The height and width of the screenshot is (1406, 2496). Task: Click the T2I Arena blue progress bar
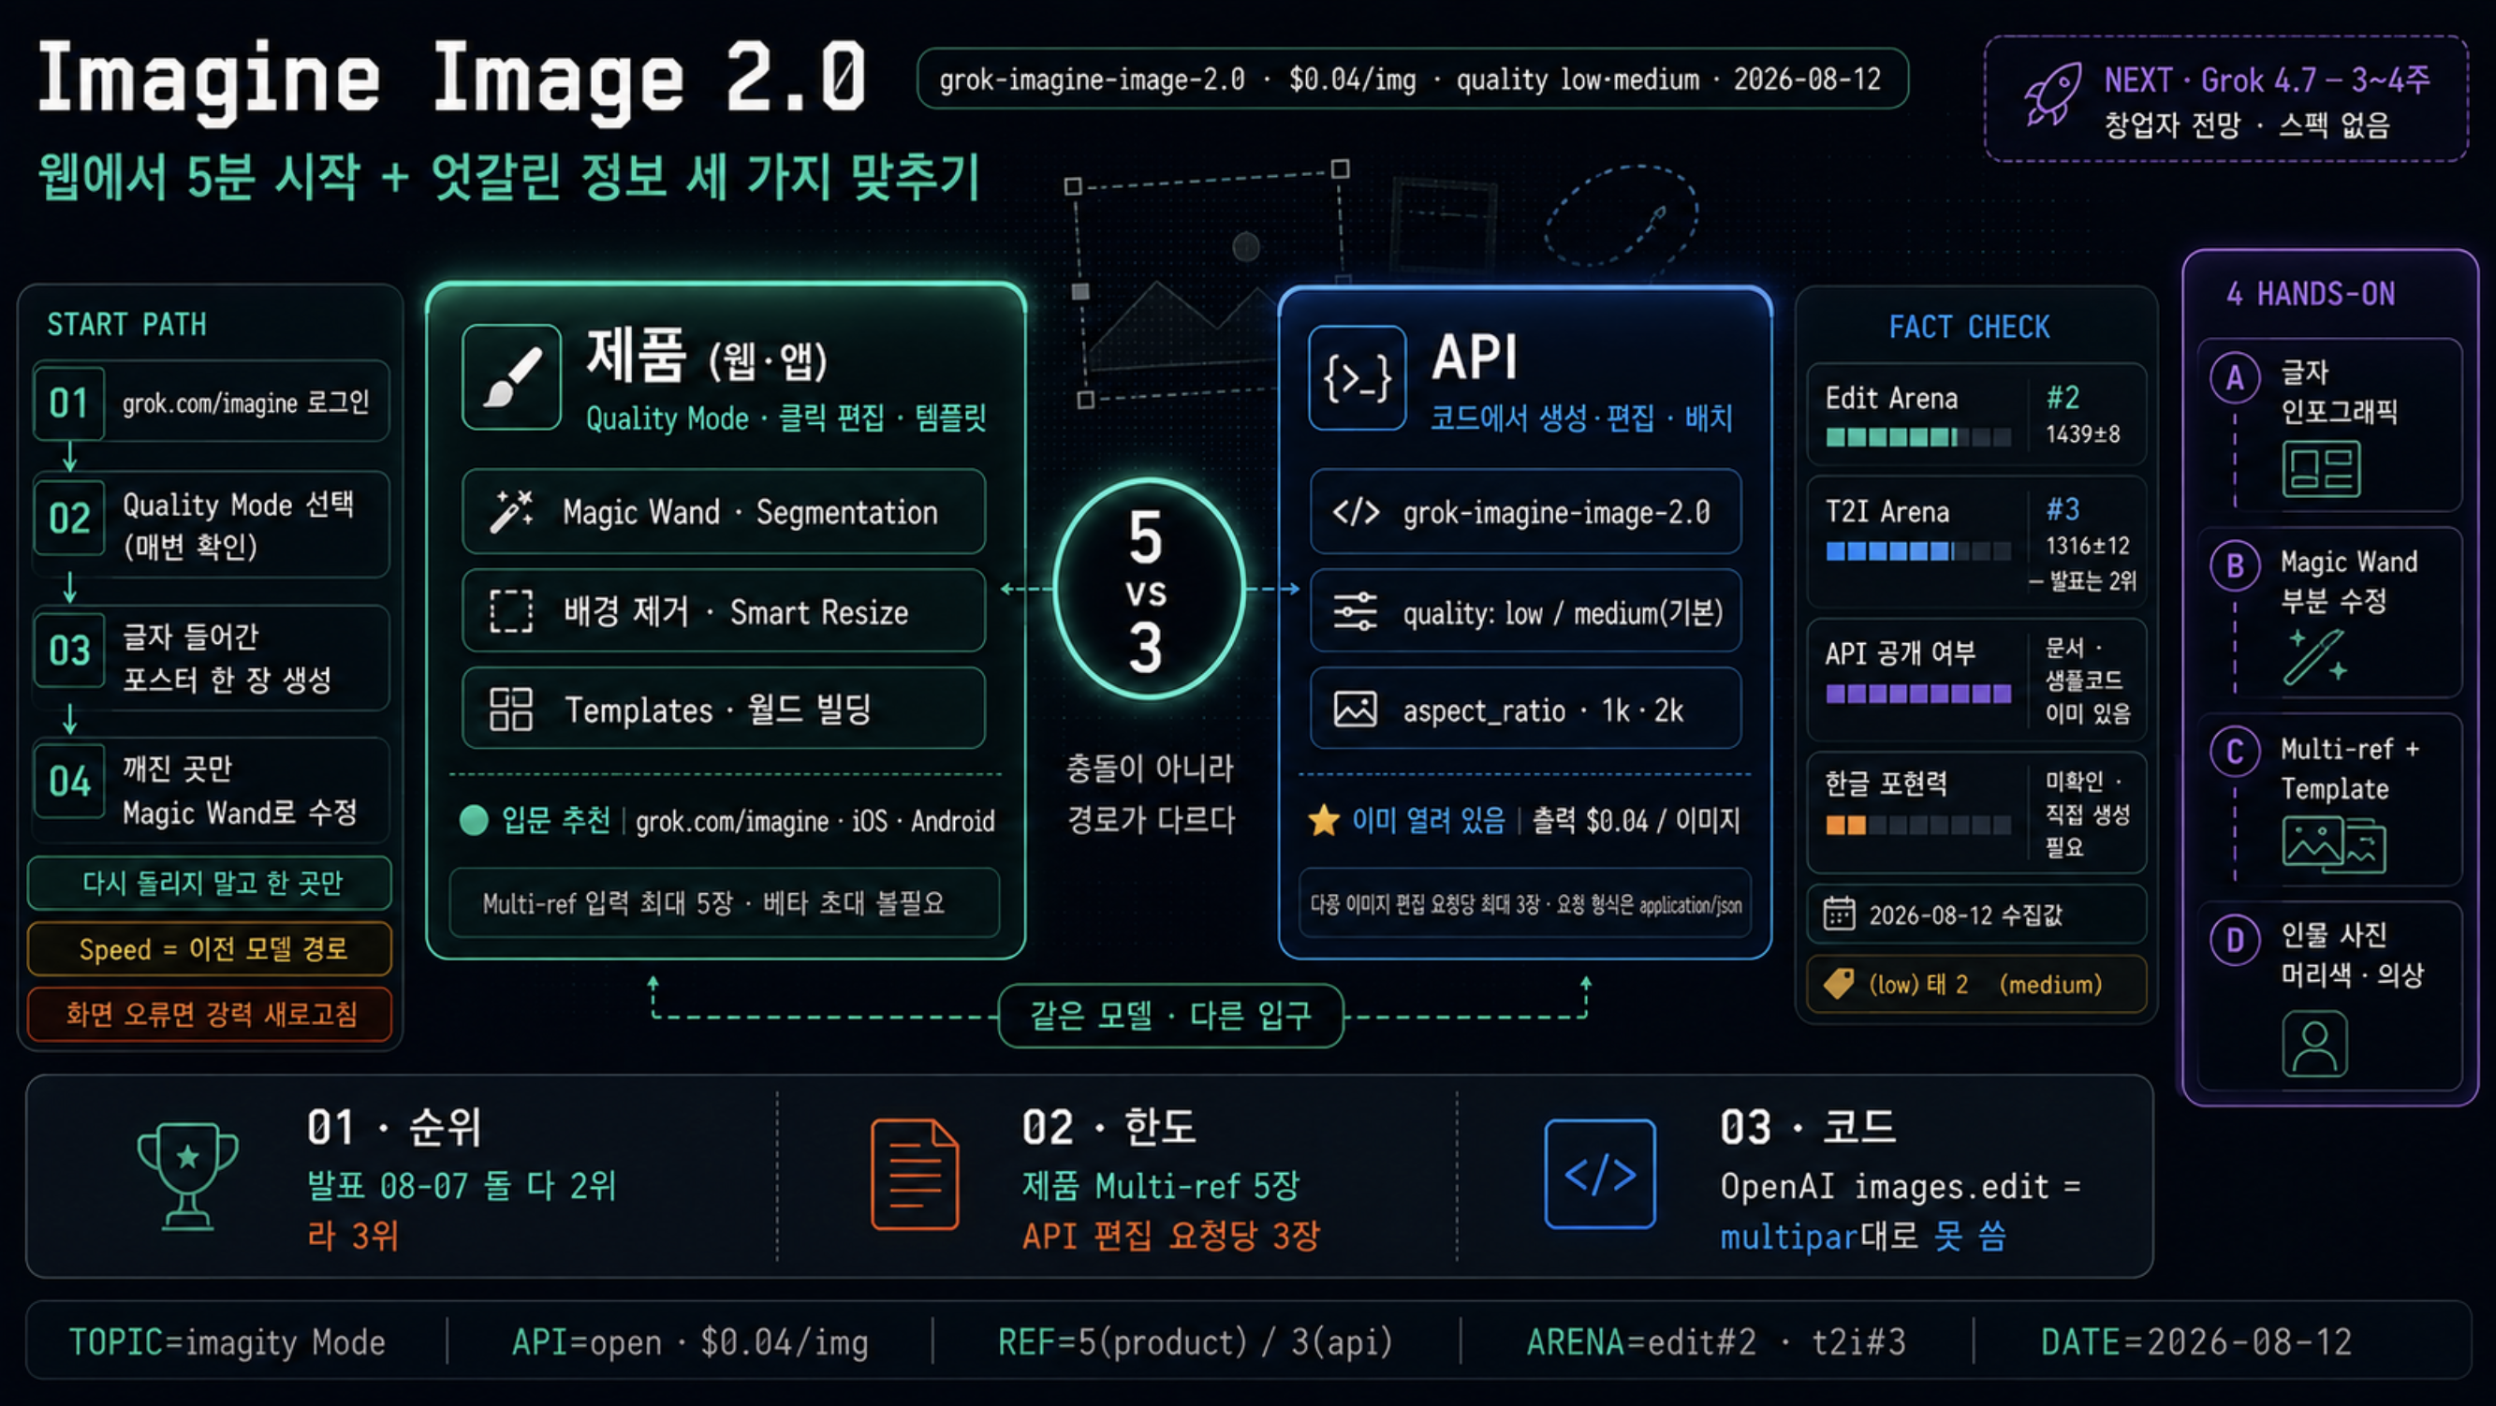coord(1918,551)
